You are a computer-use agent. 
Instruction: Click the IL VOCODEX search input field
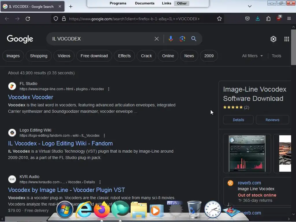102,39
